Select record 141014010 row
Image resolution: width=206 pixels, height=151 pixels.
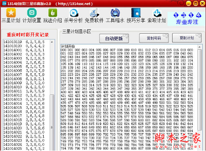coord(24,87)
